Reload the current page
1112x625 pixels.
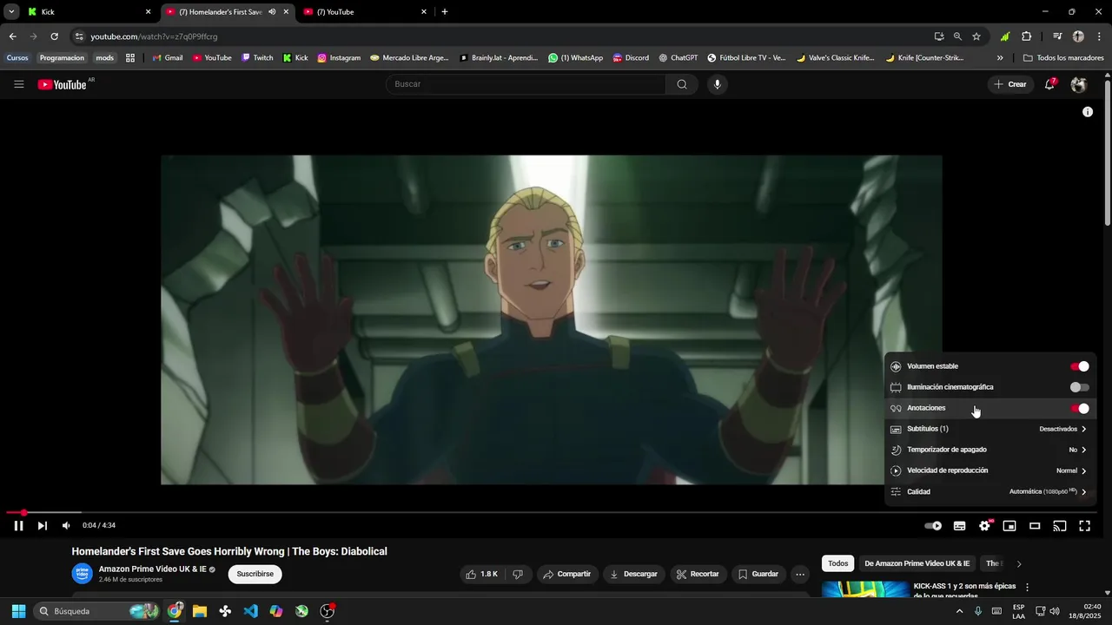pos(54,36)
